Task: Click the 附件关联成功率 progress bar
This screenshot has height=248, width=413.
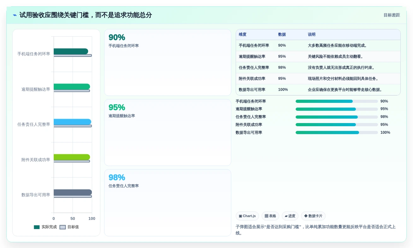Action: point(337,125)
